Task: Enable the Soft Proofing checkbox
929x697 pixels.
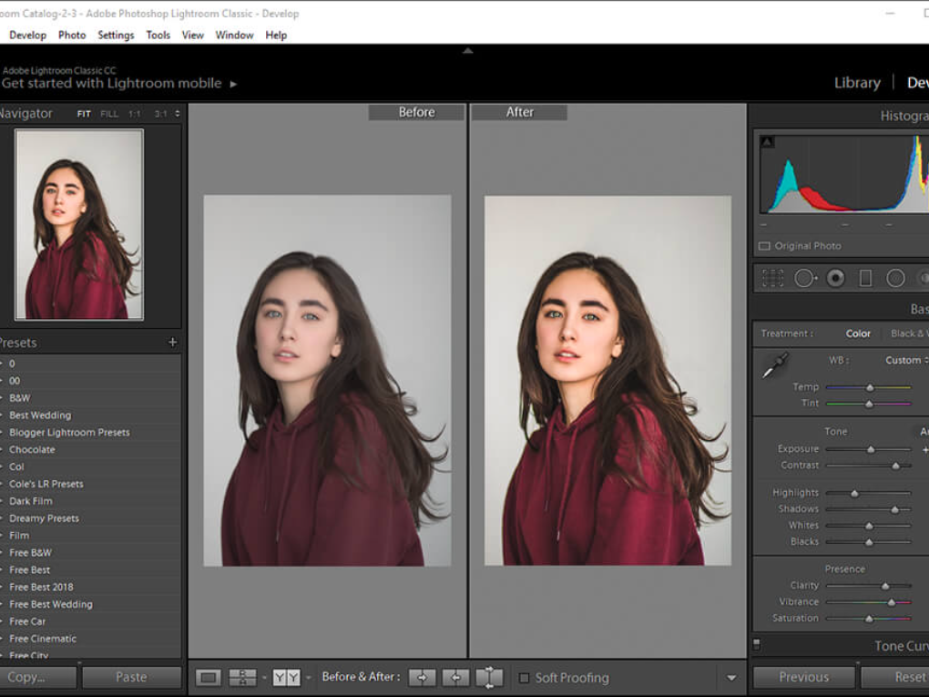Action: coord(524,678)
